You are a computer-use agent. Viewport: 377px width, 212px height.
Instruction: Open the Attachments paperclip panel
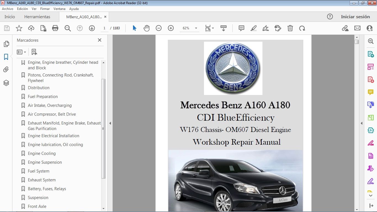pos(6,70)
